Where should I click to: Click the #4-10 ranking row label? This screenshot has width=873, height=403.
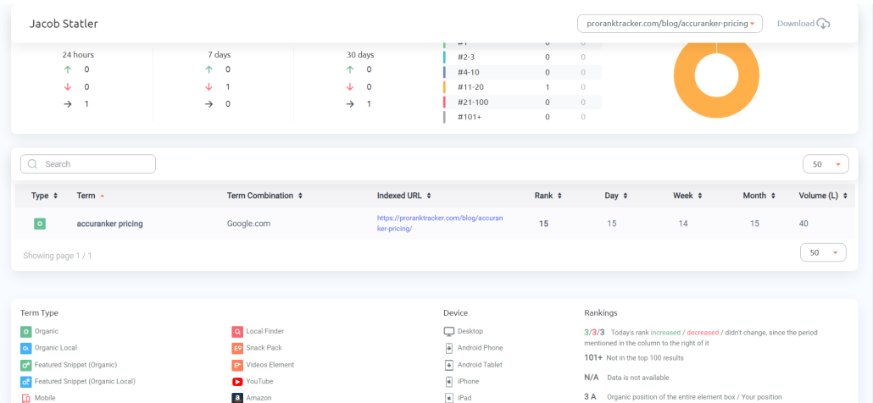468,72
